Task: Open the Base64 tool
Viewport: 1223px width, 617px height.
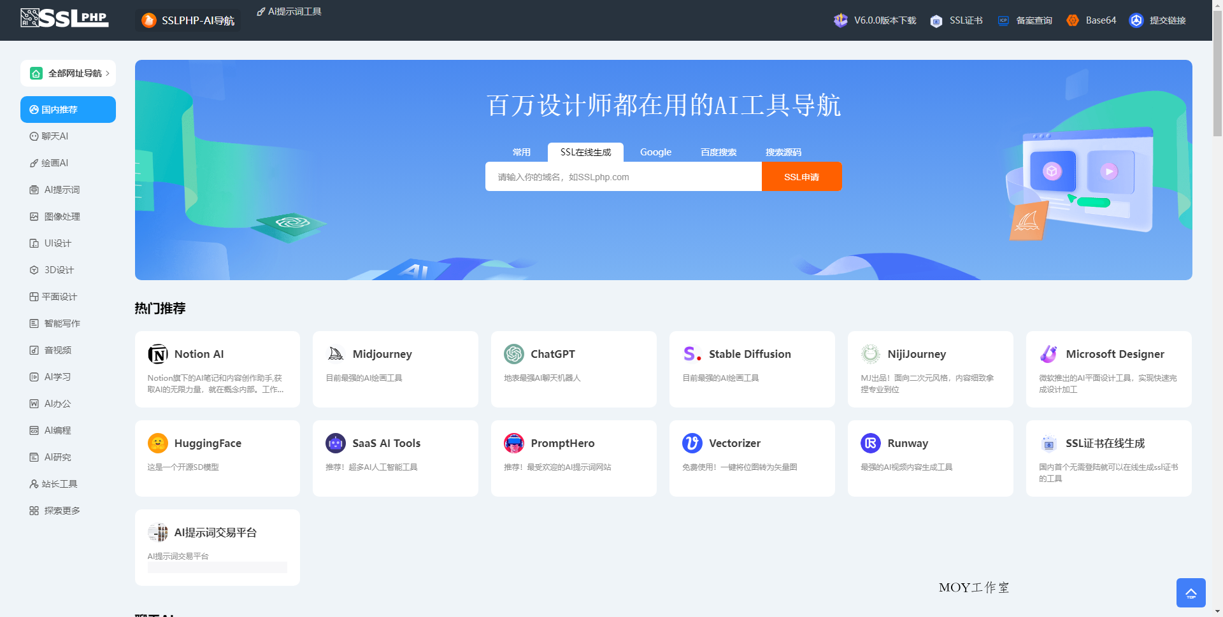Action: pyautogui.click(x=1091, y=20)
